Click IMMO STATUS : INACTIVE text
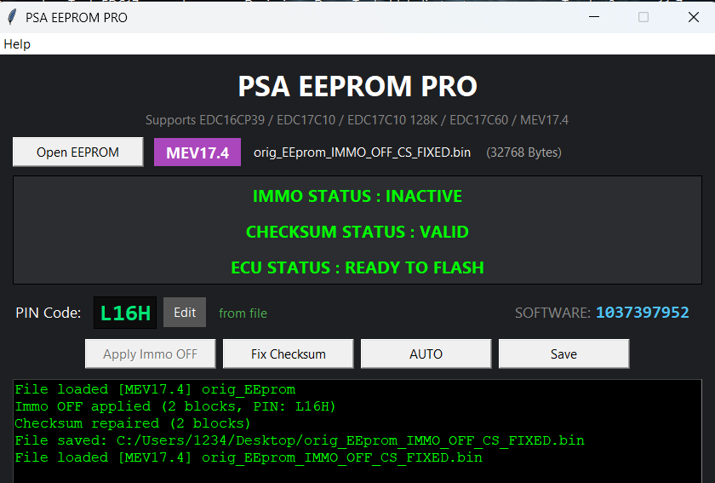715x483 pixels. pos(357,196)
